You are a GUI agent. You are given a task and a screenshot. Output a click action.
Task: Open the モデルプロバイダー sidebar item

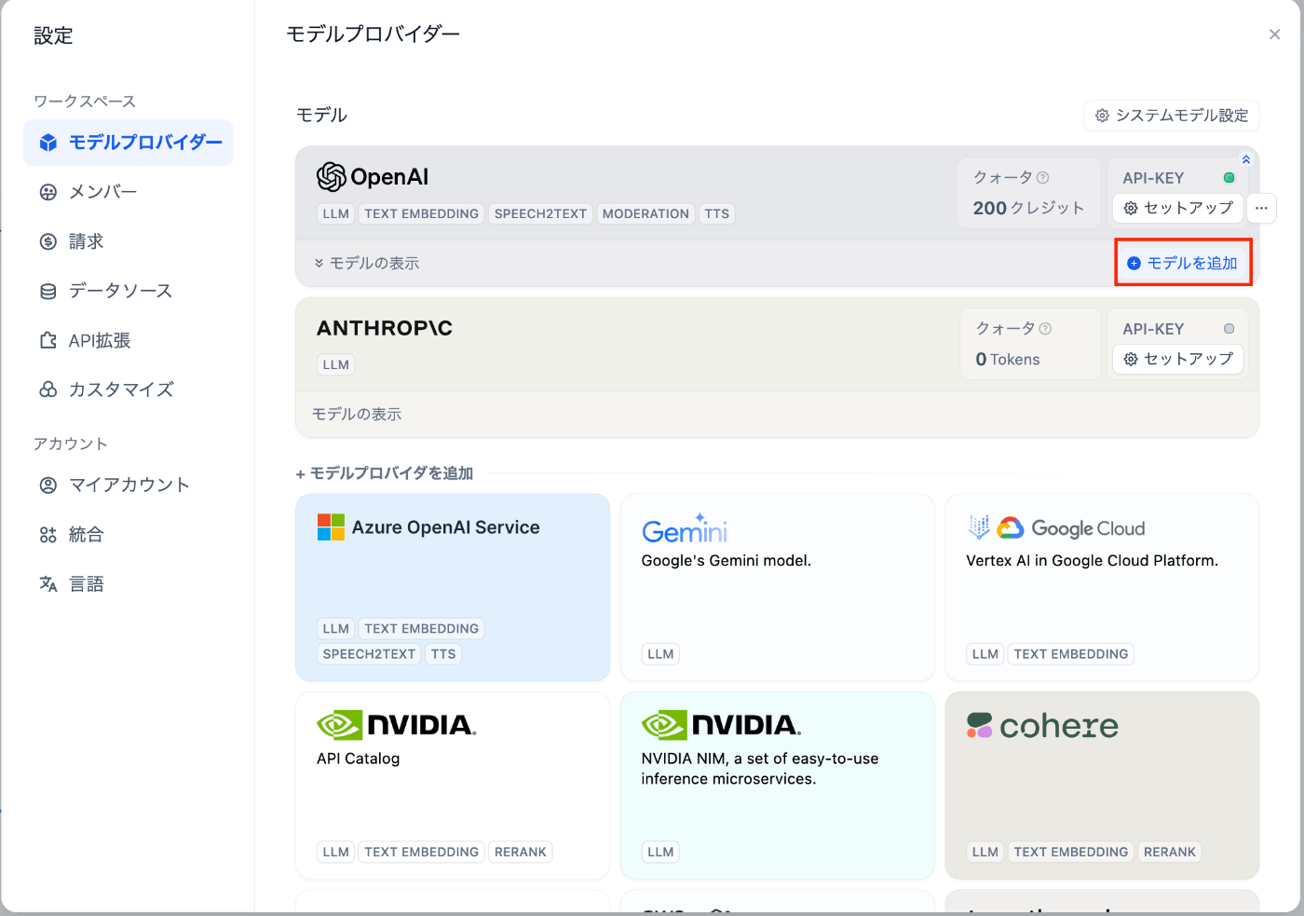point(129,143)
